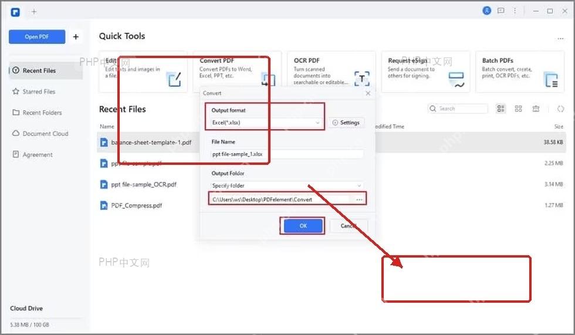
Task: Open conversion Settings button
Action: (346, 123)
